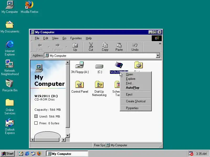Choose Explore in context menu
Viewport: 210px width, 157px height.
tap(136, 79)
